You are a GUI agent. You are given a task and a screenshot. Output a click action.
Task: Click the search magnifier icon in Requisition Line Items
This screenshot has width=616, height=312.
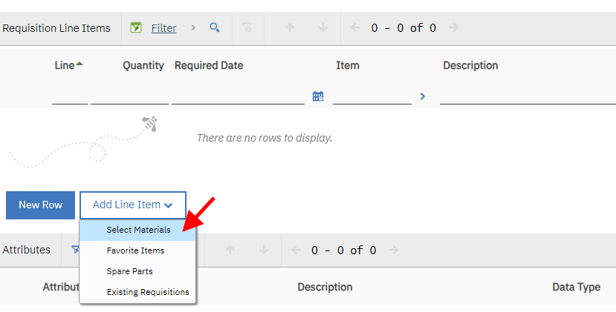tap(215, 27)
